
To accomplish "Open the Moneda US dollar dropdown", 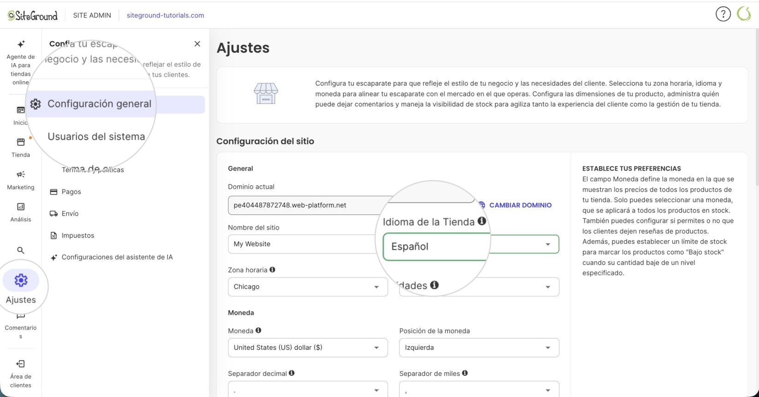I will pos(308,348).
